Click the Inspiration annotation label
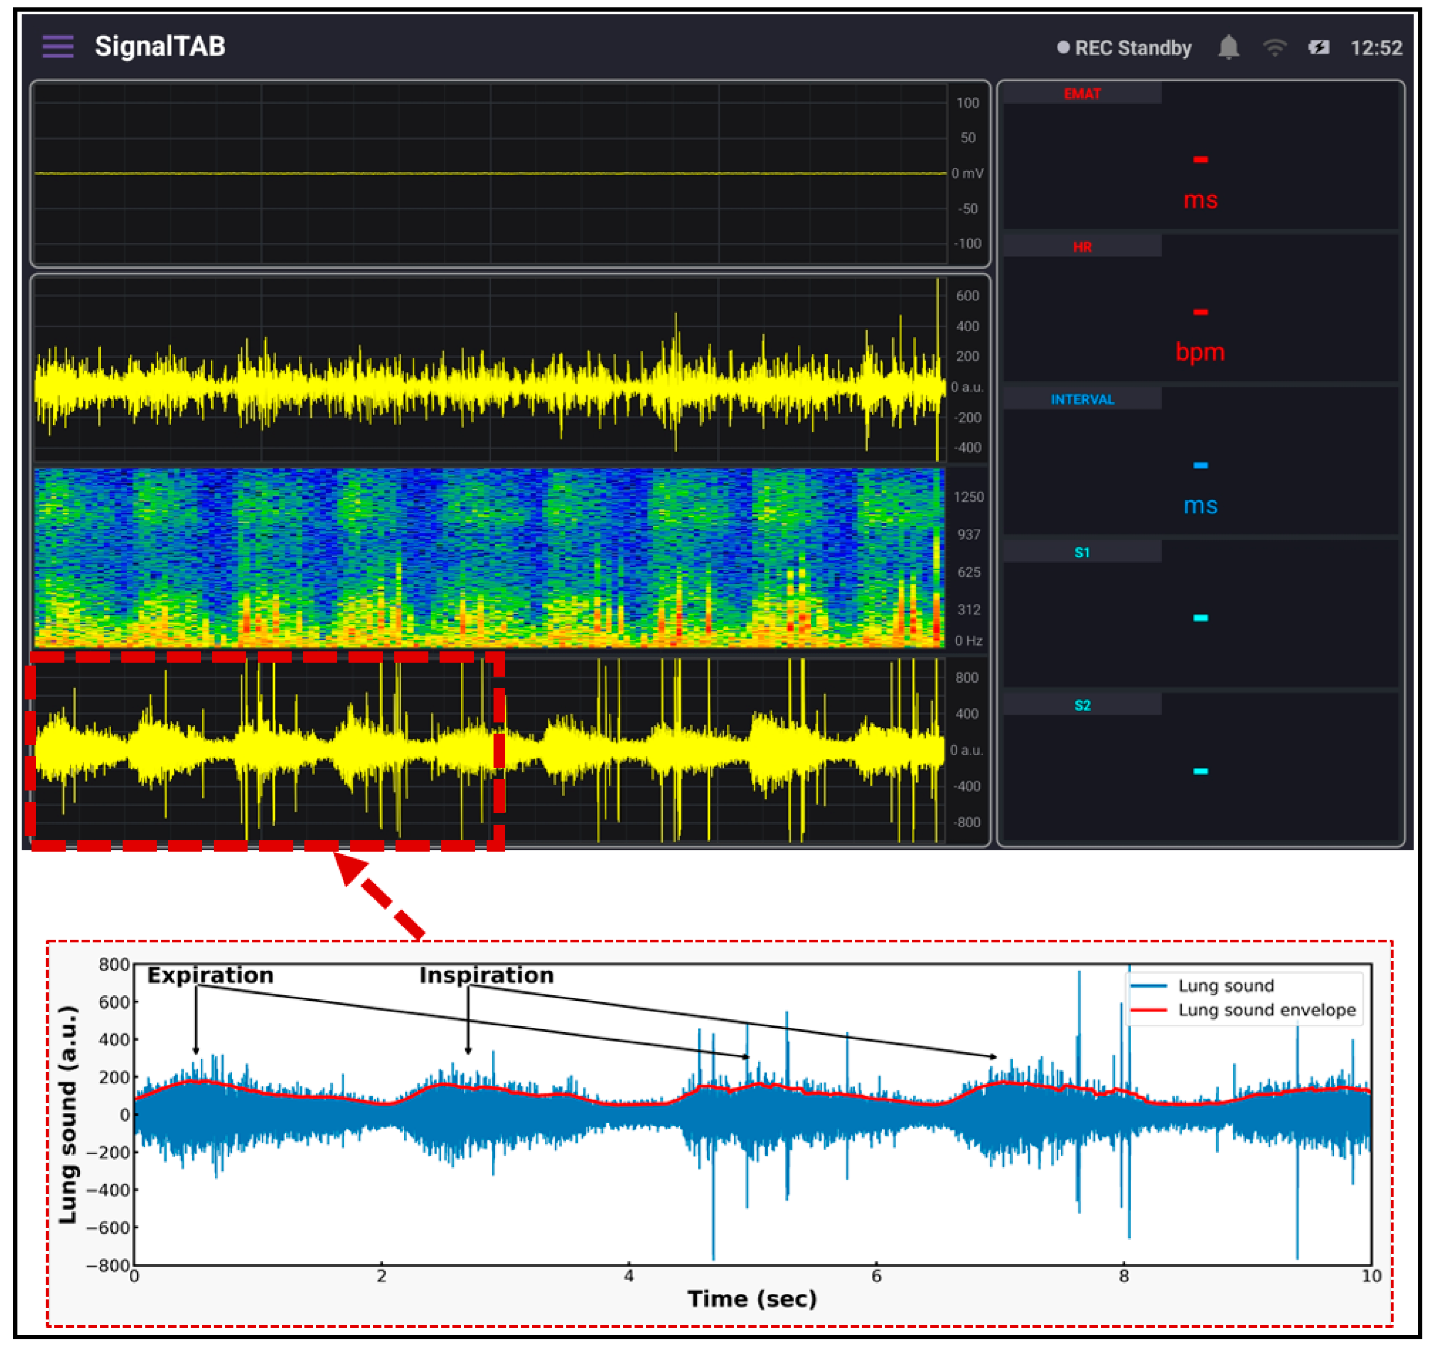Screen dimensions: 1431x1347 pos(487,975)
